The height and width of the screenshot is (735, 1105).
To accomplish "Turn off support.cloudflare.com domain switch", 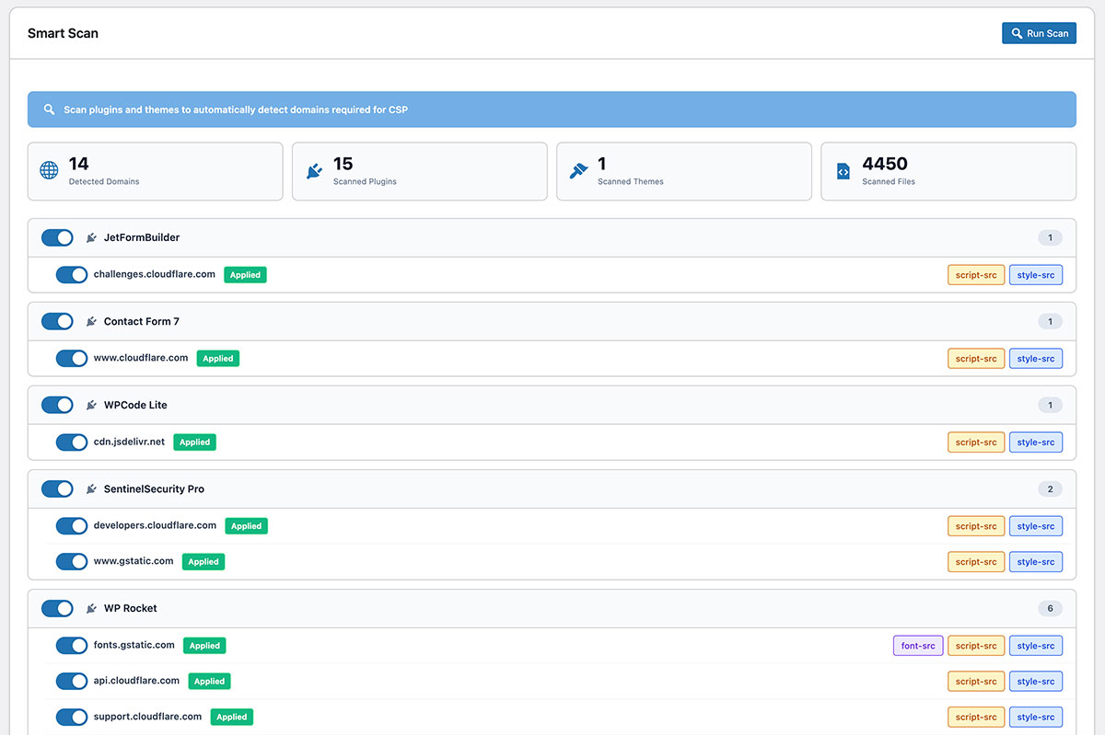I will click(x=72, y=717).
